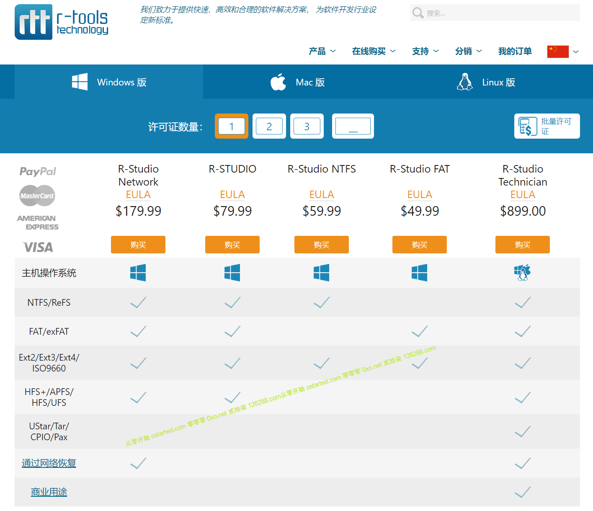Open the 产品 menu
The image size is (593, 511).
tap(317, 51)
